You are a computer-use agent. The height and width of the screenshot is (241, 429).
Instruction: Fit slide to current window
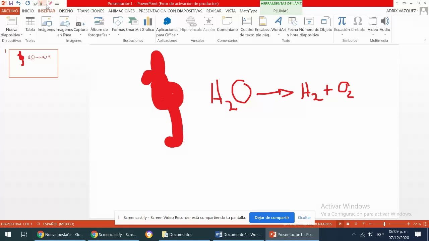click(425, 224)
